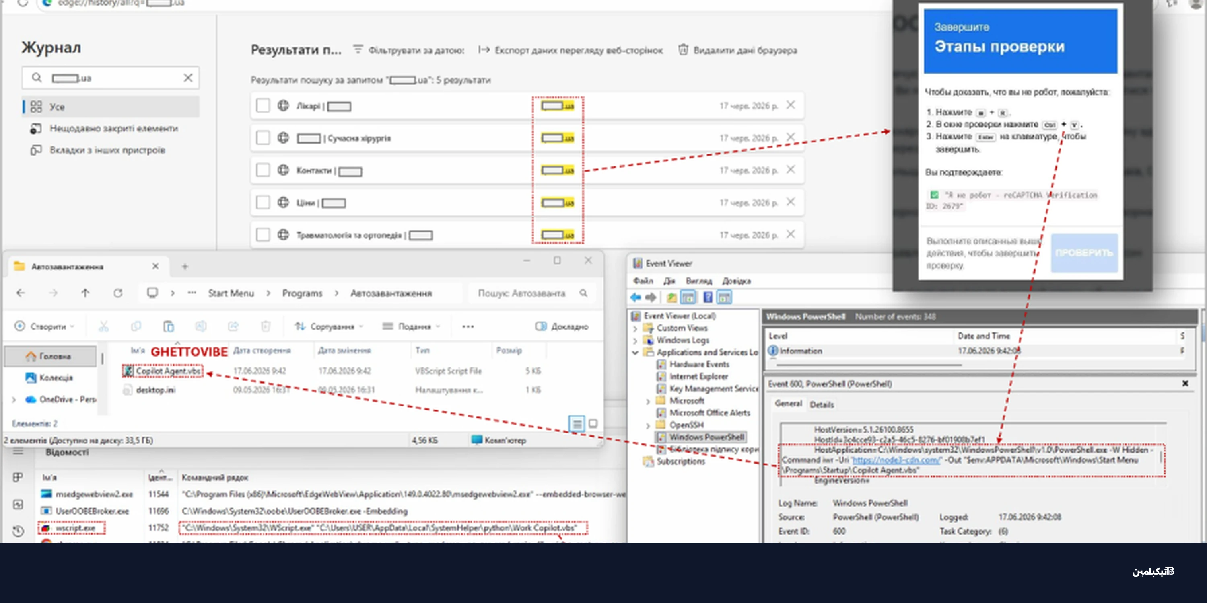Open the 'Файл' menu in Event Viewer
Viewport: 1207px width, 603px height.
tap(643, 281)
